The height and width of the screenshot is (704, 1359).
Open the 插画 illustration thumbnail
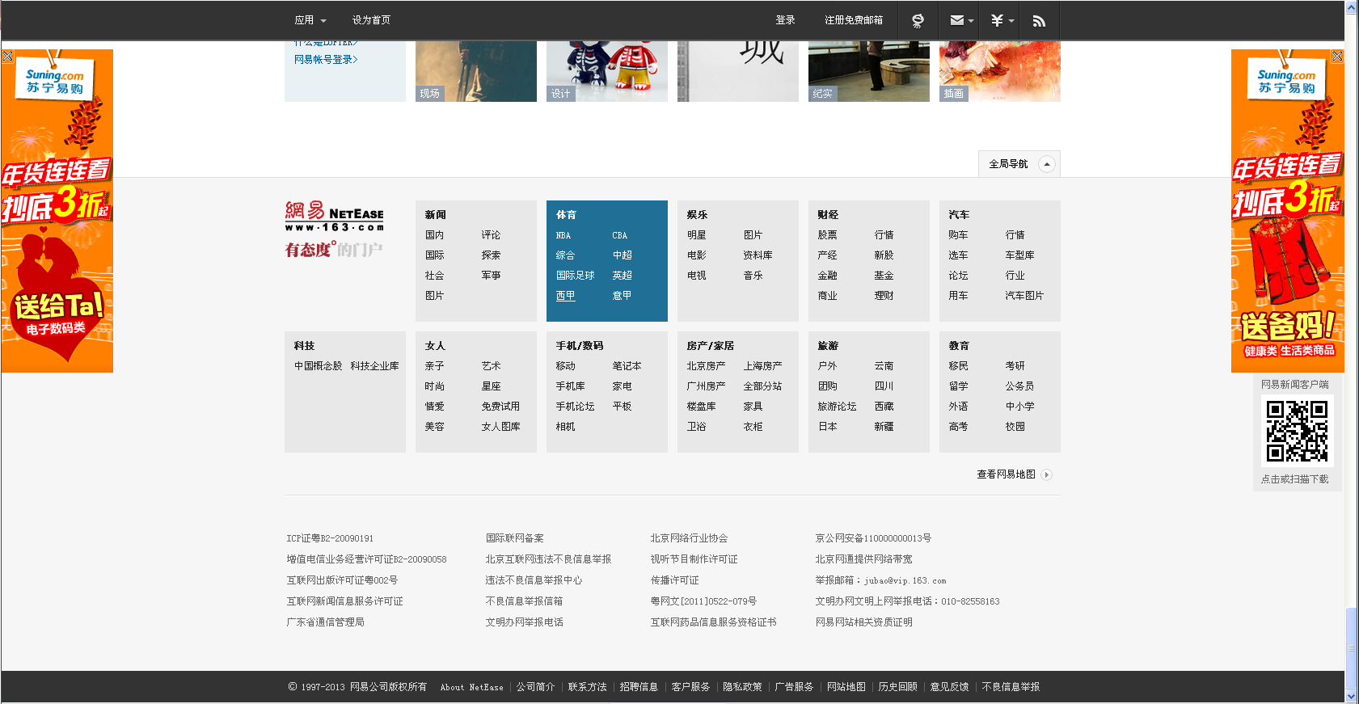(999, 73)
